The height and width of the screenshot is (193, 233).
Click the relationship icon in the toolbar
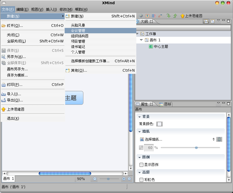(x=160, y=16)
